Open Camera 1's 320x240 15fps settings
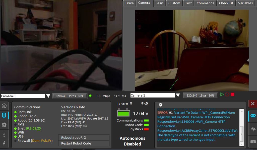257x150 pixels. click(x=200, y=95)
